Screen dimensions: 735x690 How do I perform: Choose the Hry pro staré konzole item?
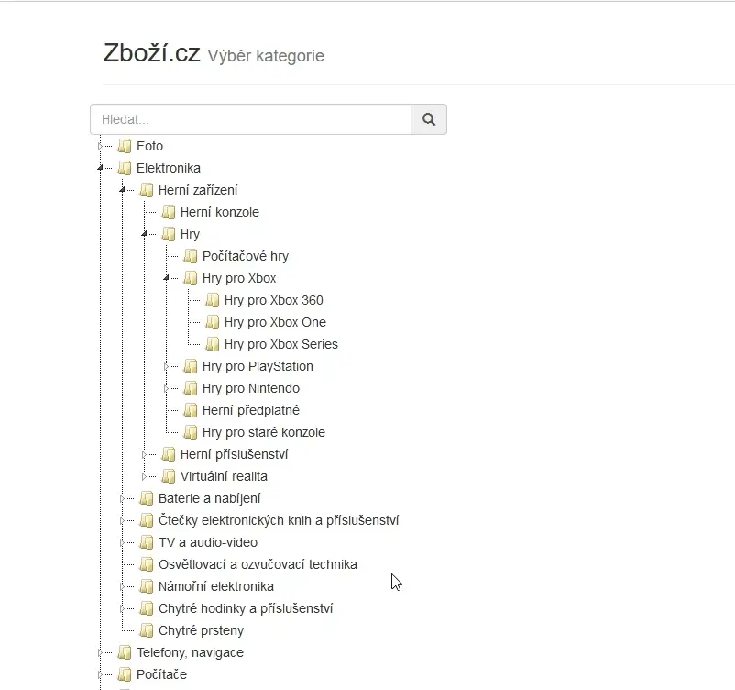[x=263, y=432]
